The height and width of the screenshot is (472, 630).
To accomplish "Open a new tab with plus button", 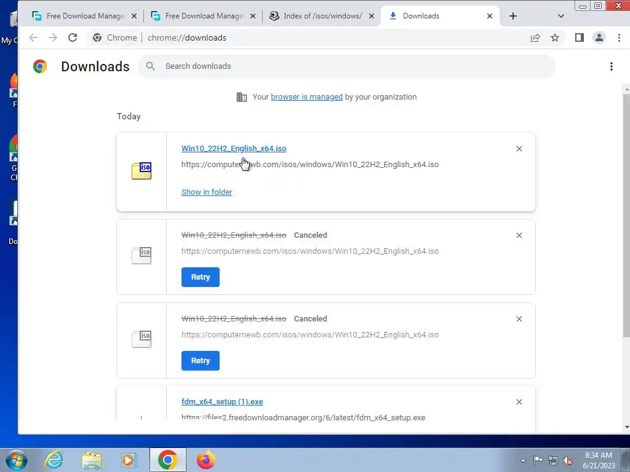I will pos(513,16).
